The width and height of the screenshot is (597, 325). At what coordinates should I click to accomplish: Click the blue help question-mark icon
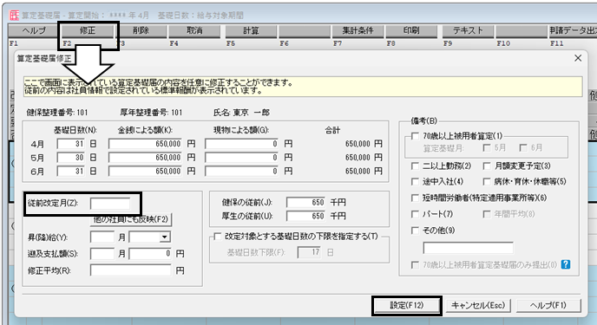coord(566,264)
